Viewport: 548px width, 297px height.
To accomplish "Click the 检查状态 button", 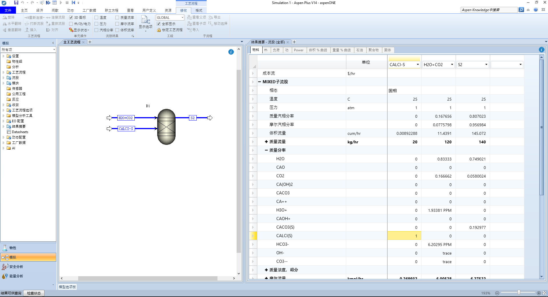I will [x=34, y=293].
